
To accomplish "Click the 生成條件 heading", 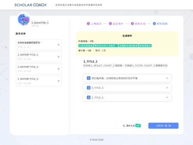I will pos(127,36).
